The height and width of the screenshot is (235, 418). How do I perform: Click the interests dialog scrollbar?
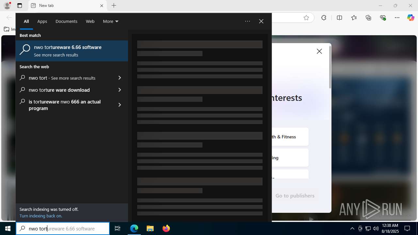pos(330,67)
